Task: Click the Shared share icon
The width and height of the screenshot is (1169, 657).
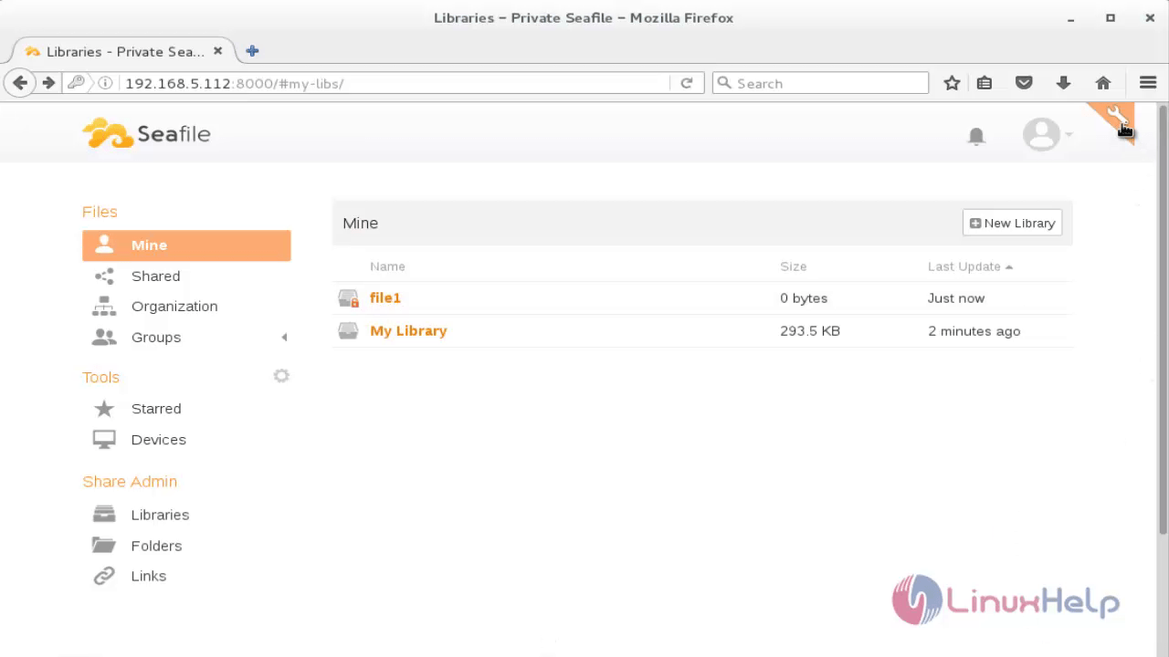Action: point(104,276)
